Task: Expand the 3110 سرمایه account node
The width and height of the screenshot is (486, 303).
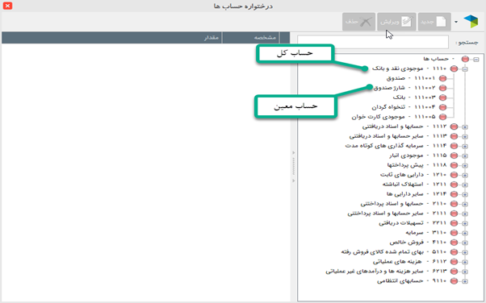Action: coord(465,233)
